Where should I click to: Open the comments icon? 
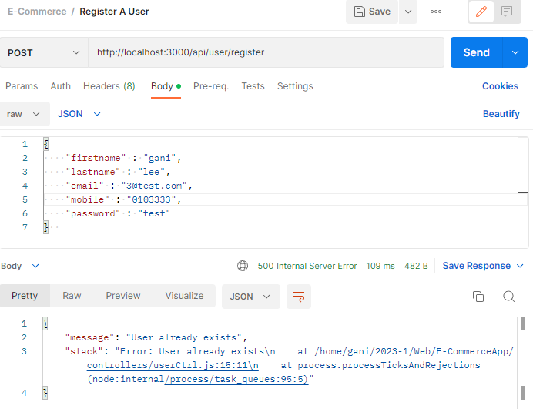point(507,12)
